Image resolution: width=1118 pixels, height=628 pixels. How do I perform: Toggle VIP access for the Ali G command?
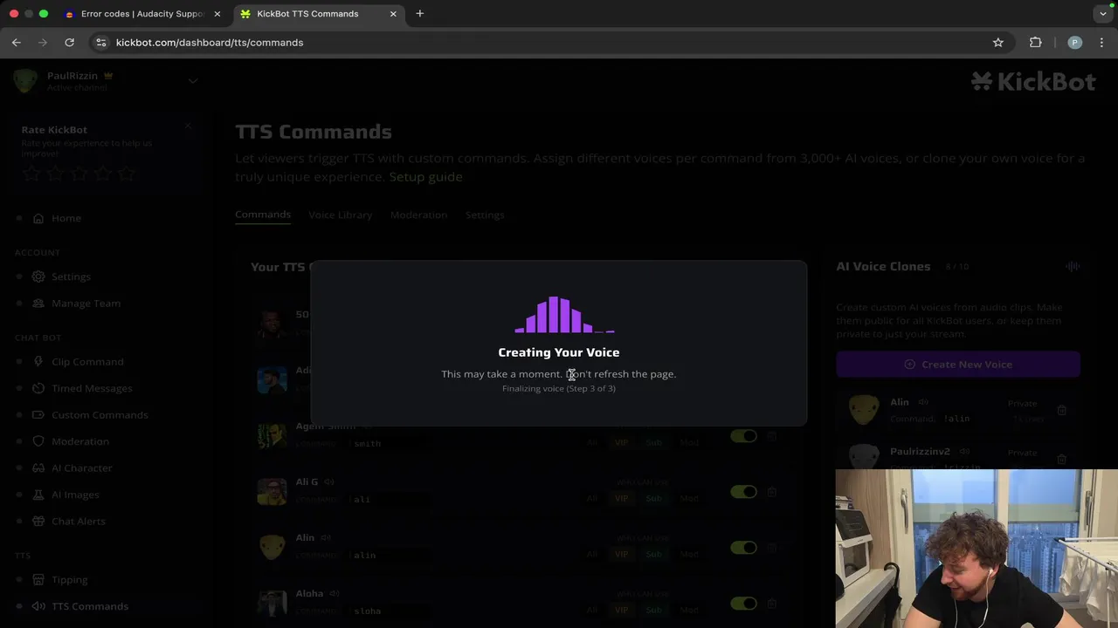coord(621,498)
